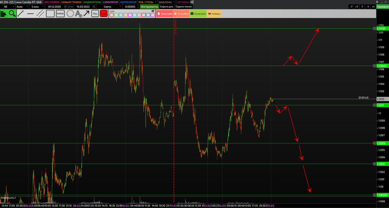This screenshot has width=389, height=208.
Task: Select the circle drawing tool
Action: click(70, 13)
